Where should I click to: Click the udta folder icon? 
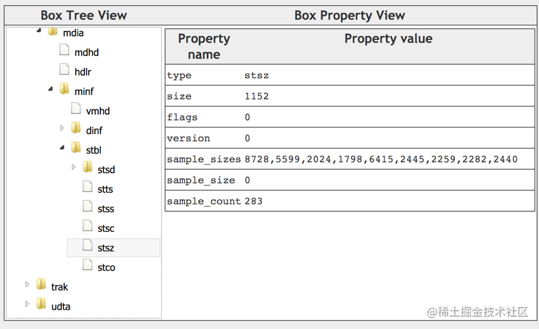[41, 304]
